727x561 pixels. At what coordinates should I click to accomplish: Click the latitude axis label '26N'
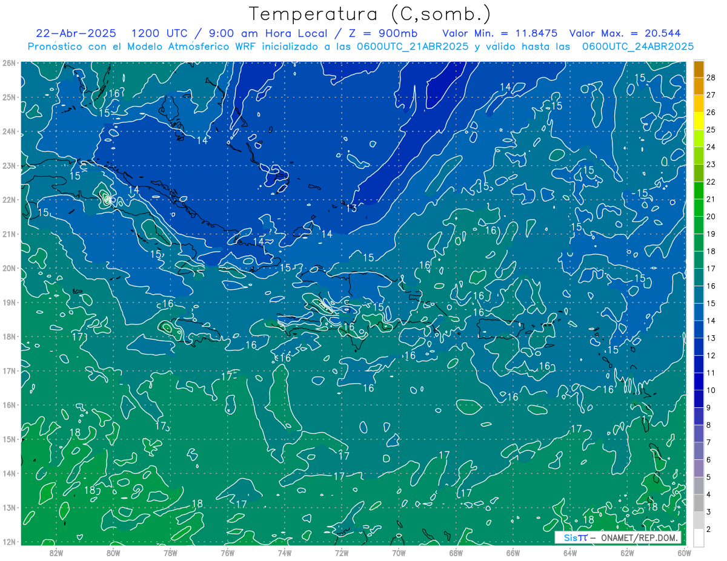(9, 63)
